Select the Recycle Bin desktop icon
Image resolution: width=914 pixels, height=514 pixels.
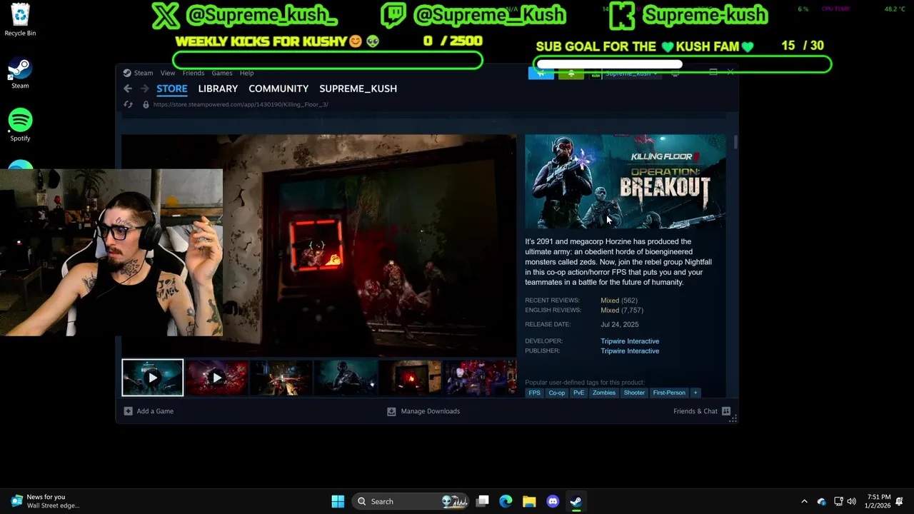tap(20, 19)
